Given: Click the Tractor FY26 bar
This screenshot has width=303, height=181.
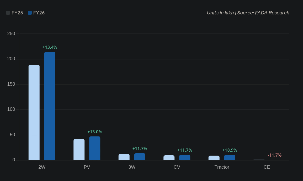Looking at the screenshot, I should (x=230, y=157).
